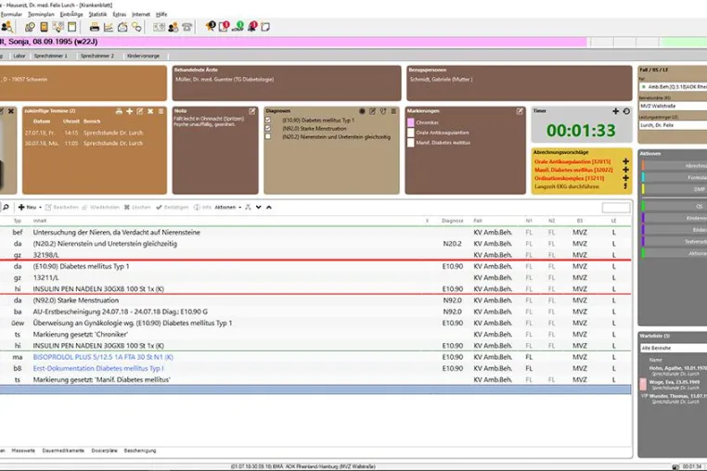Open the telephone icon in the toolbar

187,27
